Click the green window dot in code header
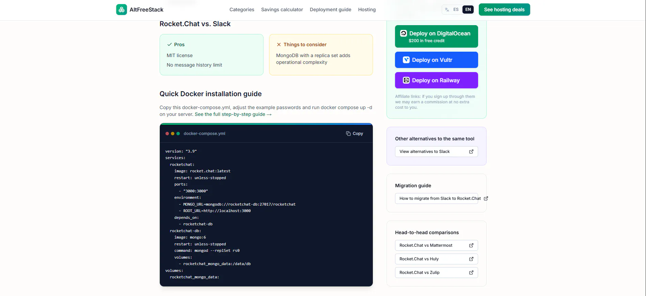 (178, 134)
